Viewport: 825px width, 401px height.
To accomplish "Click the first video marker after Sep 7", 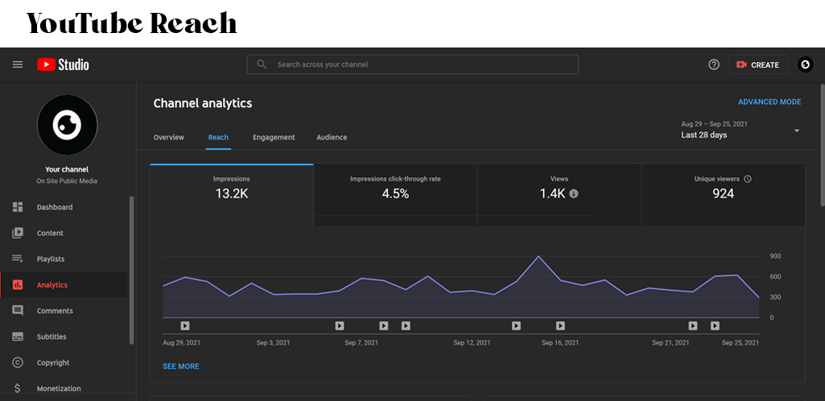I will coord(384,326).
